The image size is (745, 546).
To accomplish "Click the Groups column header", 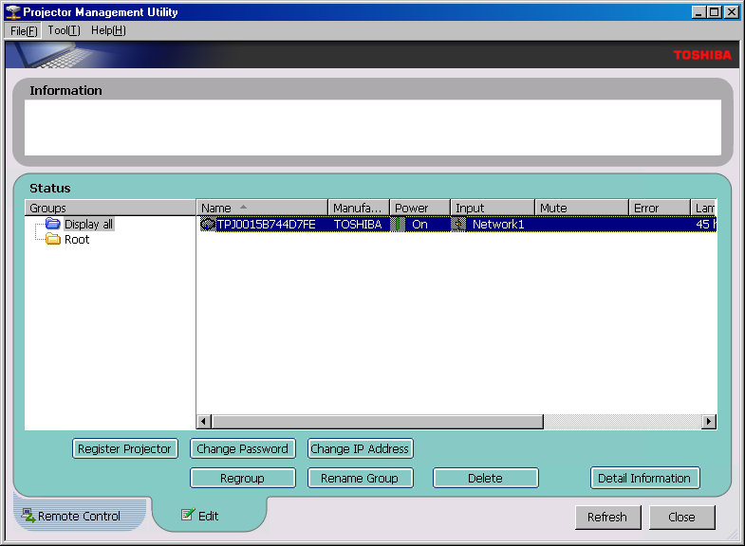I will coord(110,208).
